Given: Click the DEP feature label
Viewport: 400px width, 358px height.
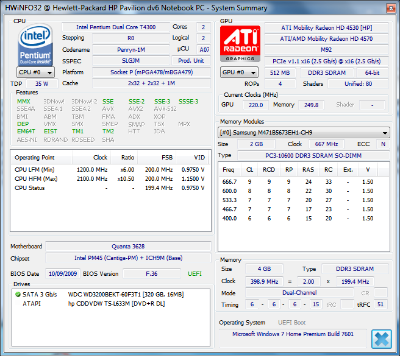Looking at the screenshot, I should click(x=23, y=124).
